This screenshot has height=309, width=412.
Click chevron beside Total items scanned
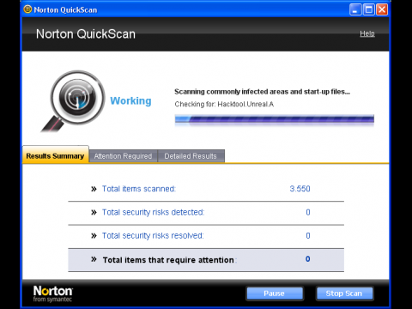pos(94,189)
